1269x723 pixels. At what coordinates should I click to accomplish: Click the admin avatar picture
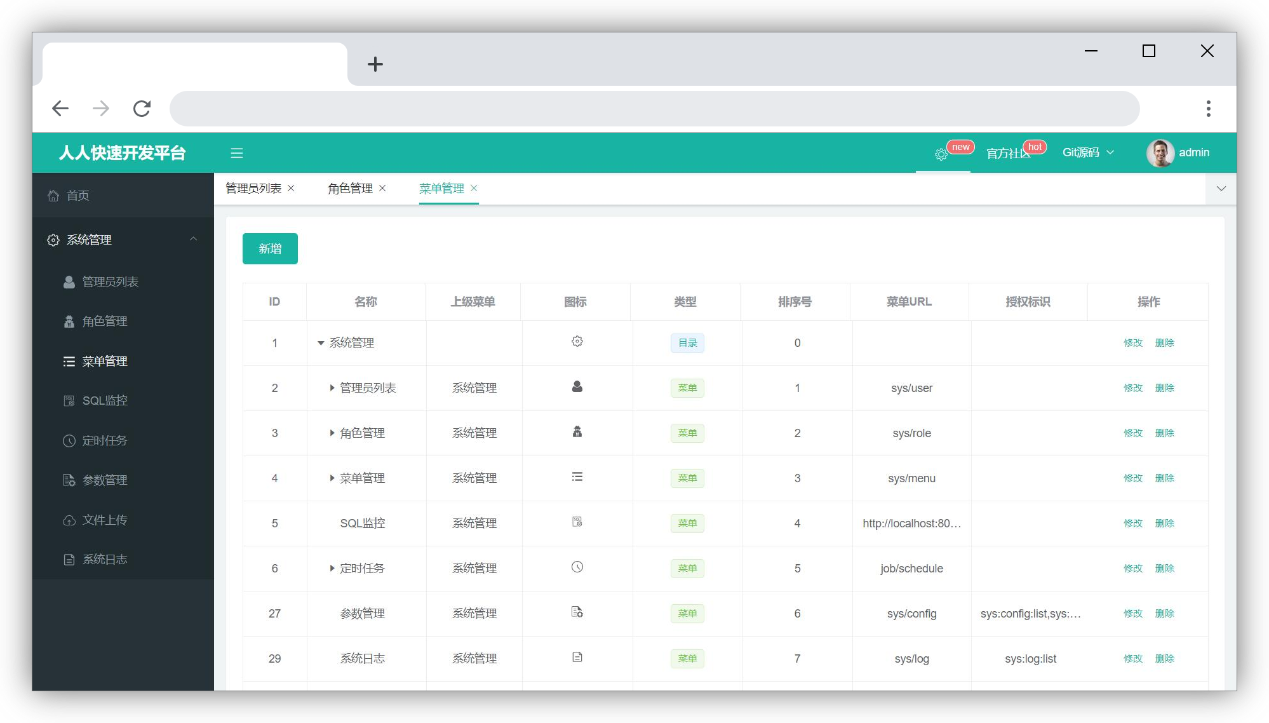point(1160,153)
